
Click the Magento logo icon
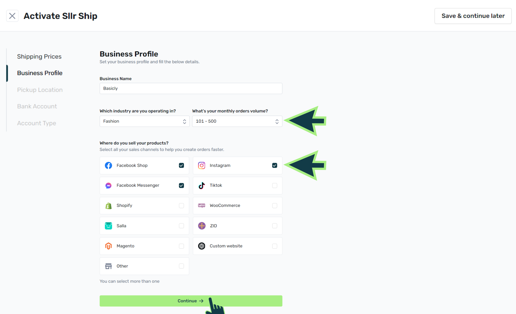[108, 246]
